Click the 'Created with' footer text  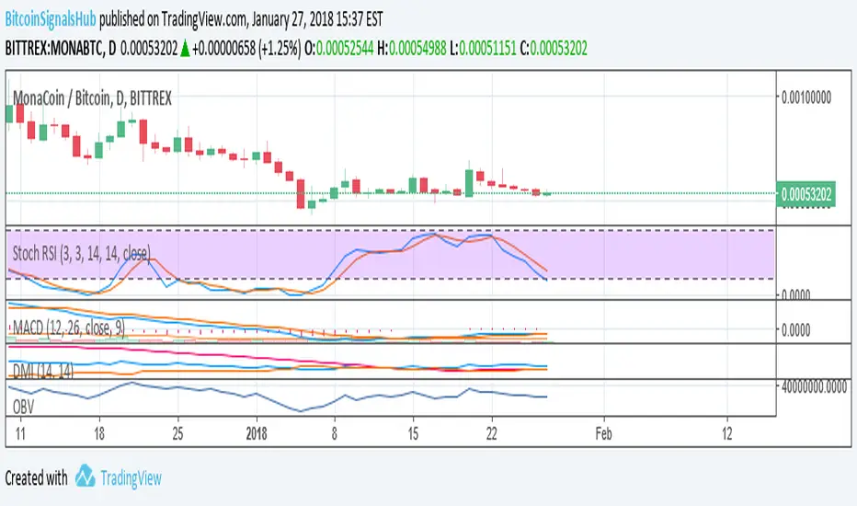[36, 478]
